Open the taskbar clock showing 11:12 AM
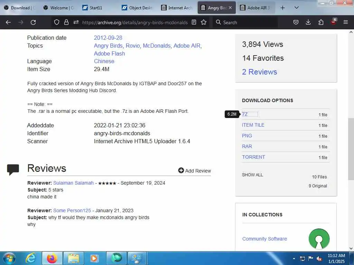The image size is (354, 265). 336,258
